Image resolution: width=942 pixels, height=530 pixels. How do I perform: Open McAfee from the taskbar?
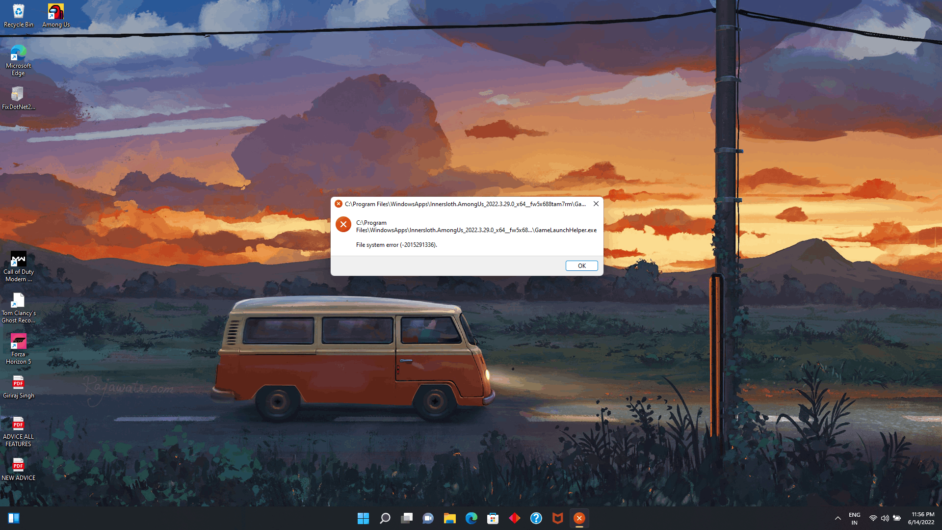point(558,518)
